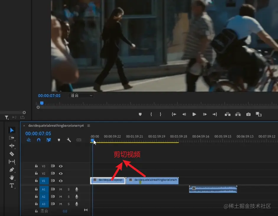Select the Slip tool
This screenshot has width=278, height=216.
tap(12, 162)
